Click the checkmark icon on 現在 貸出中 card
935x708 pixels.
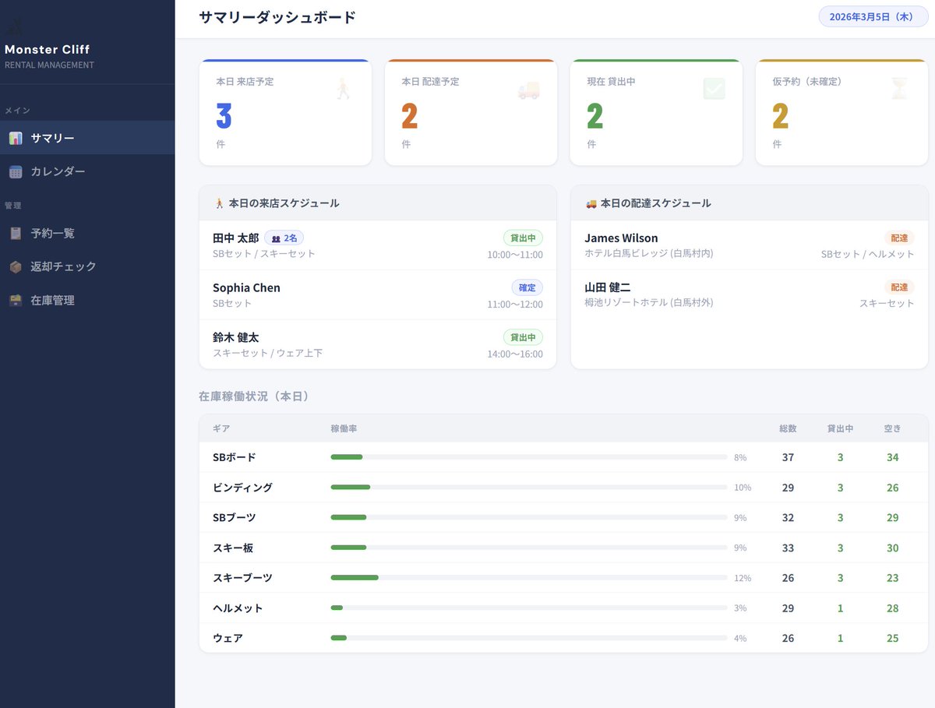(714, 89)
